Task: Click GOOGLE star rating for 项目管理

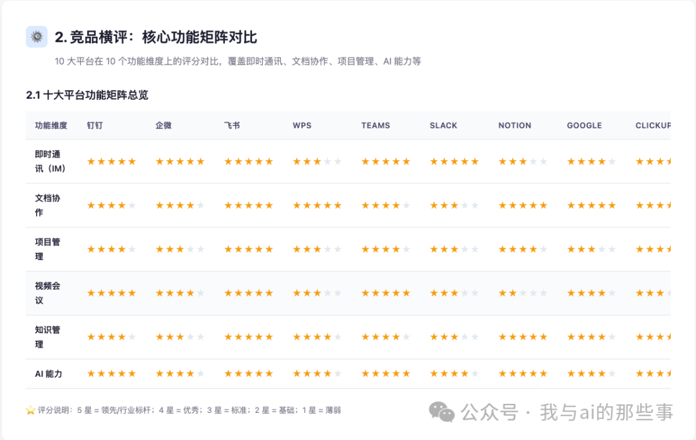Action: (x=591, y=249)
